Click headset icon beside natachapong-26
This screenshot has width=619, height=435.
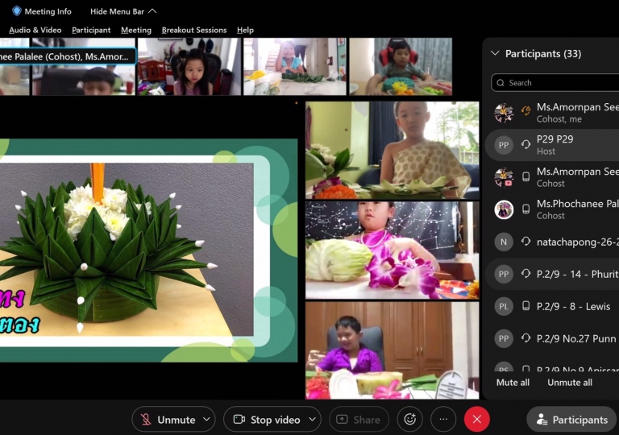tap(526, 241)
